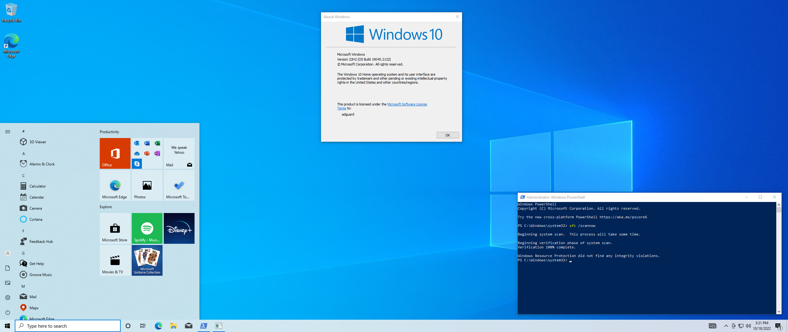Open the volume control in tray
This screenshot has height=332, width=788.
point(748,326)
